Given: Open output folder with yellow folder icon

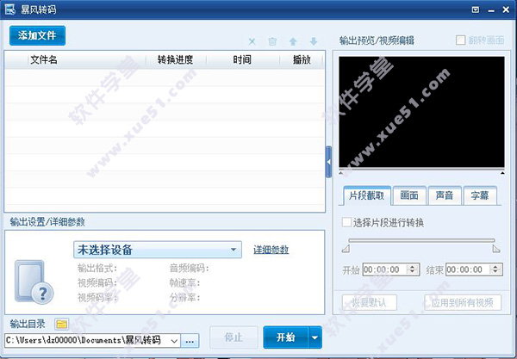Looking at the screenshot, I should point(61,324).
